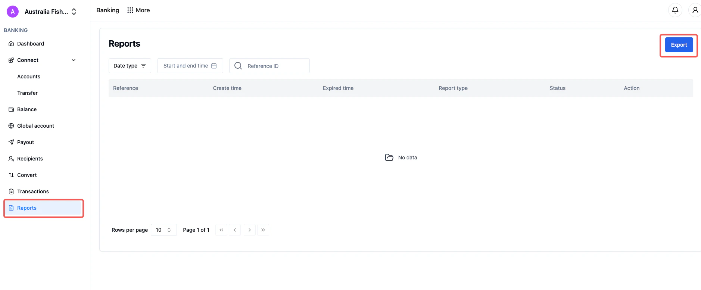Click the Action column header
Viewport: 701px width, 290px height.
coord(632,88)
